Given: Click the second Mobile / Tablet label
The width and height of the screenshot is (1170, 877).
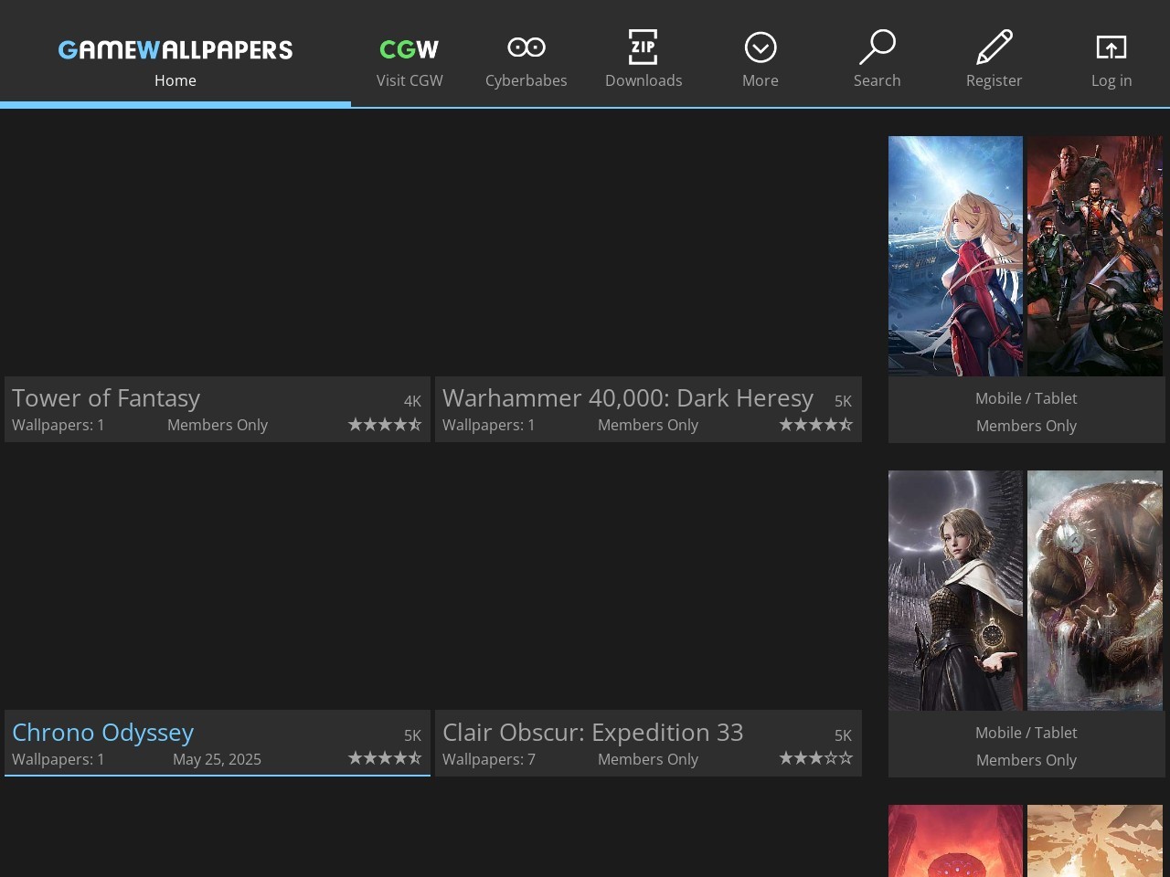Looking at the screenshot, I should pyautogui.click(x=1026, y=733).
